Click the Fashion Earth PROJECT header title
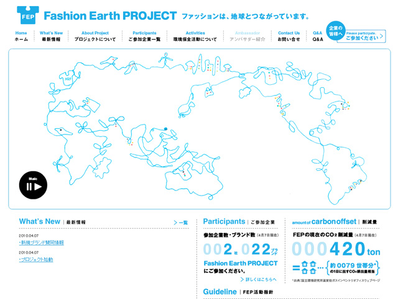 (x=110, y=16)
